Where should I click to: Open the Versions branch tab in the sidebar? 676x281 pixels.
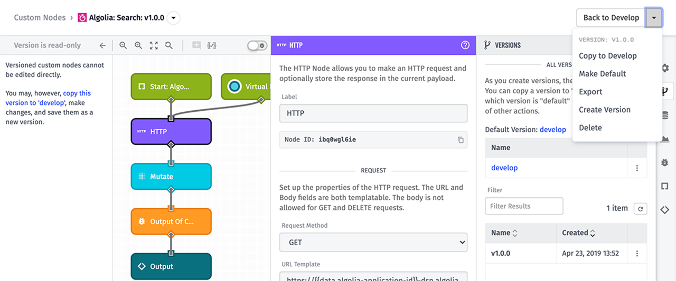665,91
